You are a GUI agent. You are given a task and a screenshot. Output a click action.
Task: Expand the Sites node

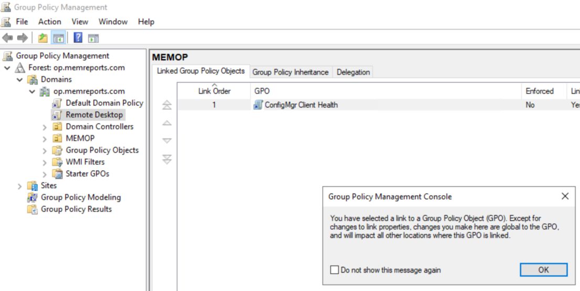(19, 187)
